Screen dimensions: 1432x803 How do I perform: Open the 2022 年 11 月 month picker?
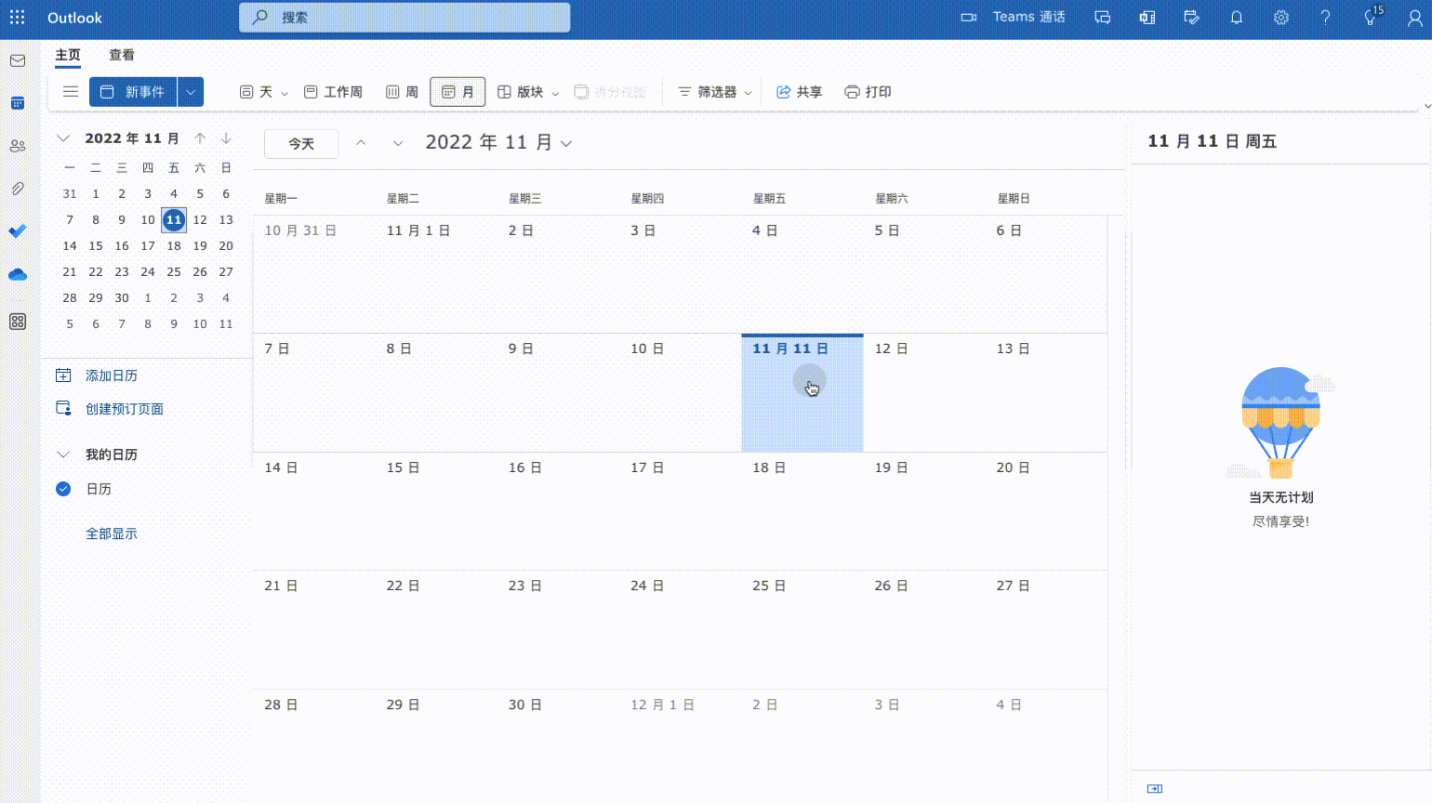pyautogui.click(x=498, y=142)
